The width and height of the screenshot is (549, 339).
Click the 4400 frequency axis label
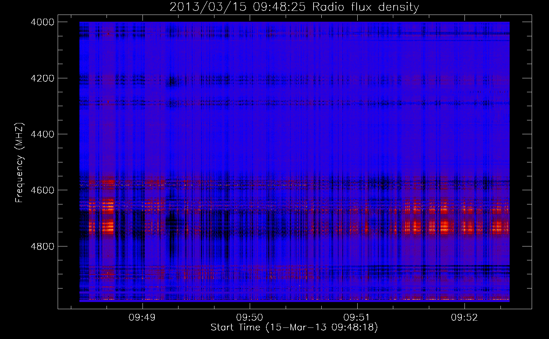click(42, 134)
